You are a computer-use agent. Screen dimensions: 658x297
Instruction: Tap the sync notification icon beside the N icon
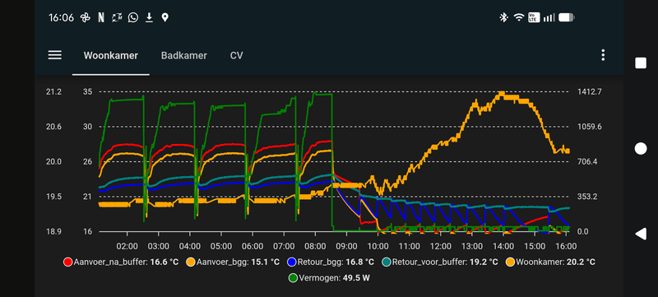click(x=117, y=17)
